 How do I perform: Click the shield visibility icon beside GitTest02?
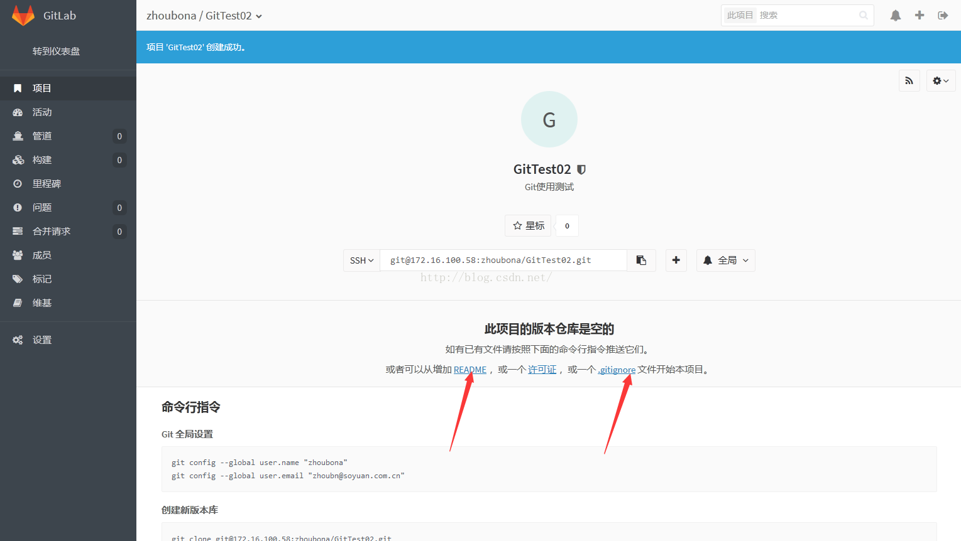click(x=581, y=169)
